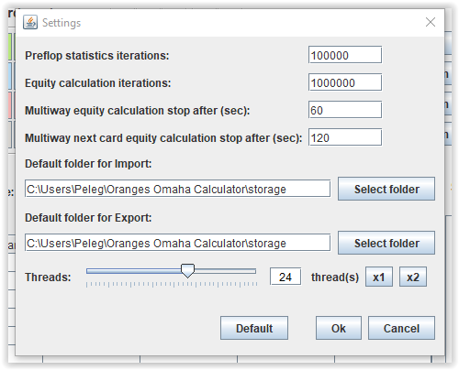
Task: Click the Equity calculation iterations field
Action: point(345,82)
